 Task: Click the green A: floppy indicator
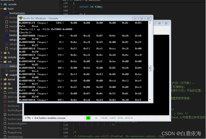tap(88, 118)
